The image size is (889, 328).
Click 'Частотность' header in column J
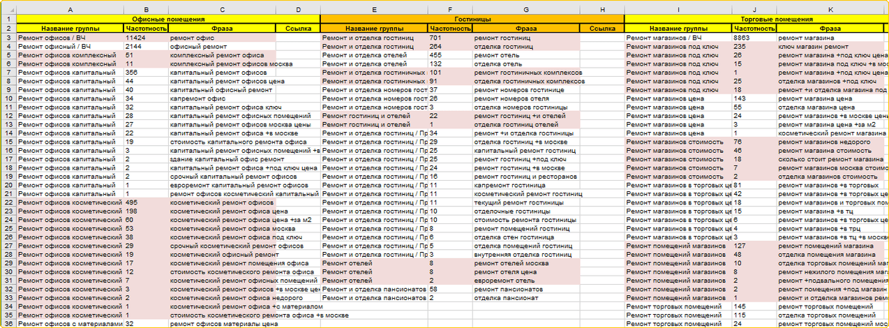754,29
